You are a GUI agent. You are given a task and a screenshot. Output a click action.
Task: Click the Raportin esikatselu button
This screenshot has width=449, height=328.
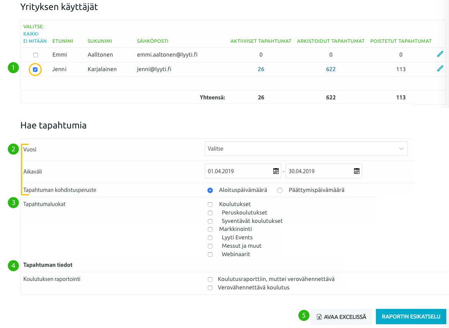(x=411, y=317)
